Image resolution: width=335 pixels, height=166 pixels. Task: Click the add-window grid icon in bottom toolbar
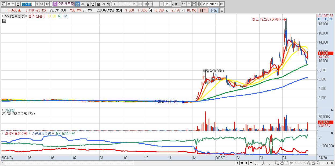point(277,163)
